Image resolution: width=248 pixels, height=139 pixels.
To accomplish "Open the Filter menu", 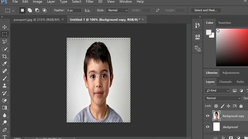I will tap(90, 2).
